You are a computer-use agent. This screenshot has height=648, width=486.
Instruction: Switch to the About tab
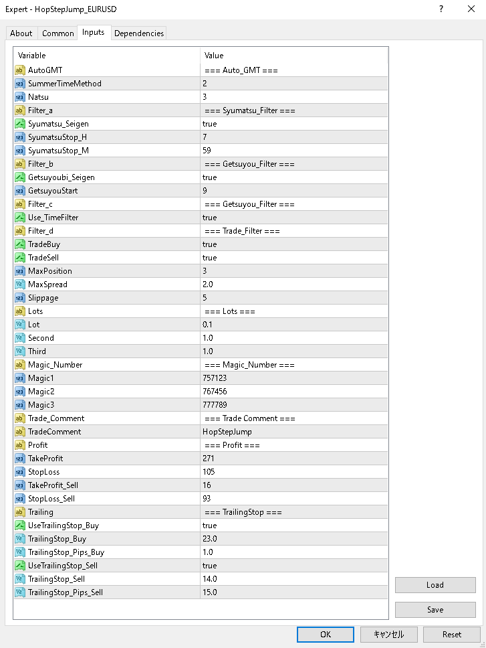point(21,33)
